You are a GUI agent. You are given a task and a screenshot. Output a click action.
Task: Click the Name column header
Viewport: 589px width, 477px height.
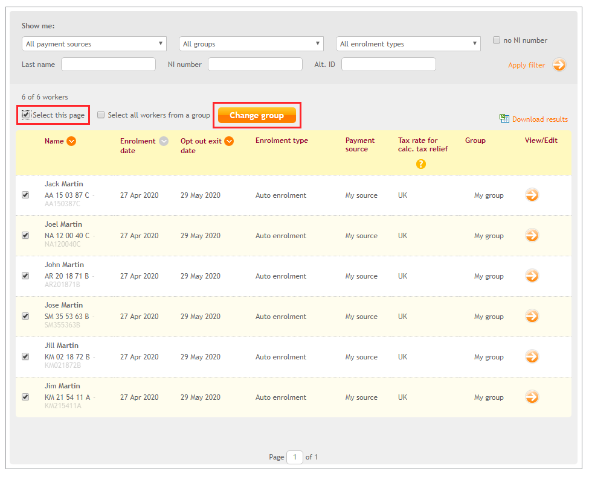54,141
